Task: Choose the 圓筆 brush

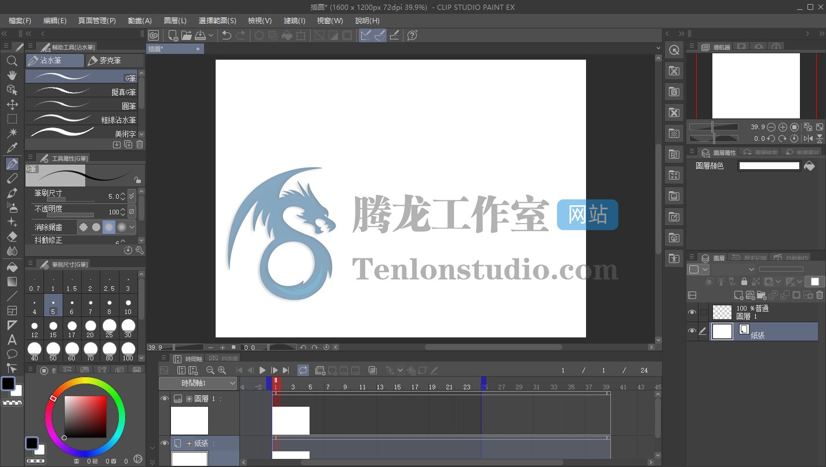Action: [81, 105]
